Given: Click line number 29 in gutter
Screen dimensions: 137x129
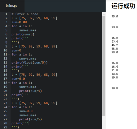Looking at the screenshot, I should 5,127.
